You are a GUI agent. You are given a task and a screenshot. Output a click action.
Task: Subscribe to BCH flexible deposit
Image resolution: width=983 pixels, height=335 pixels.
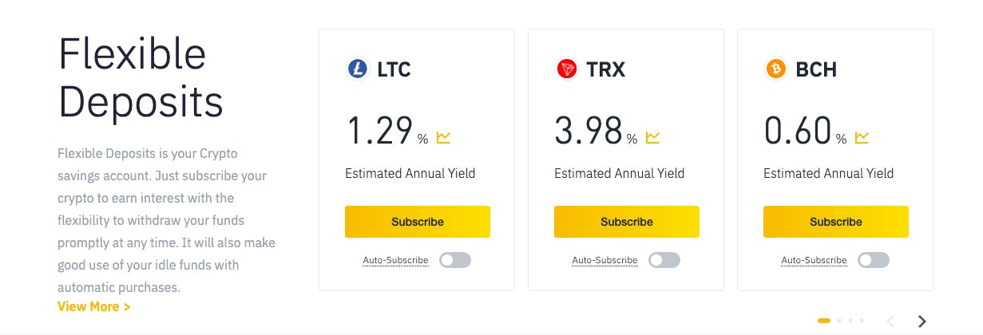click(836, 222)
